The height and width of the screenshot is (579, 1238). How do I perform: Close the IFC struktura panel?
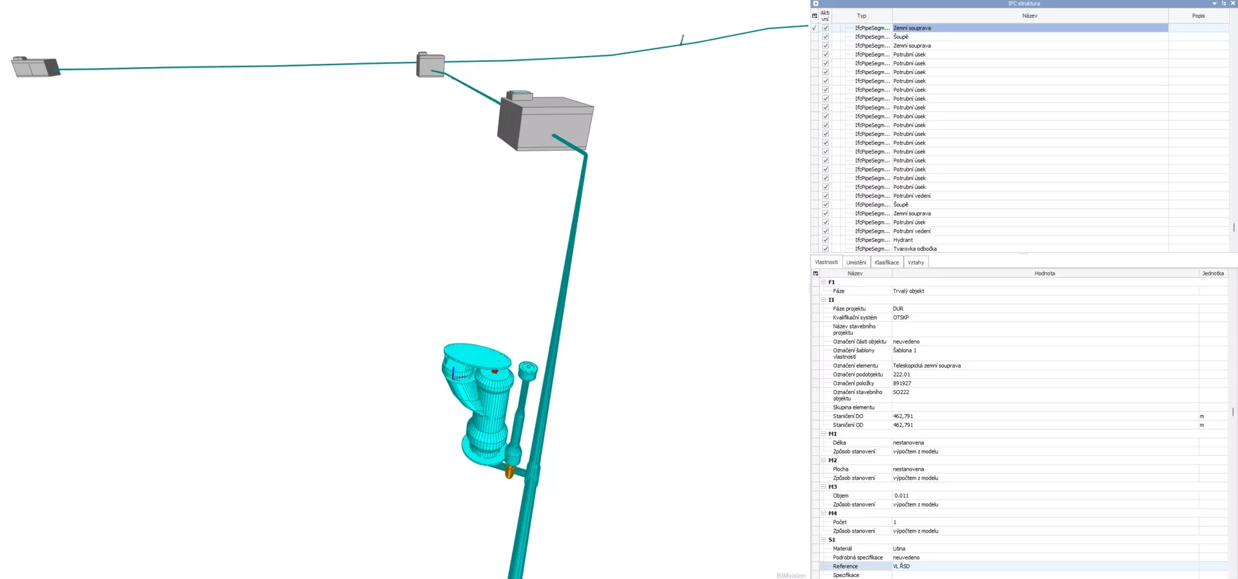click(x=1233, y=4)
